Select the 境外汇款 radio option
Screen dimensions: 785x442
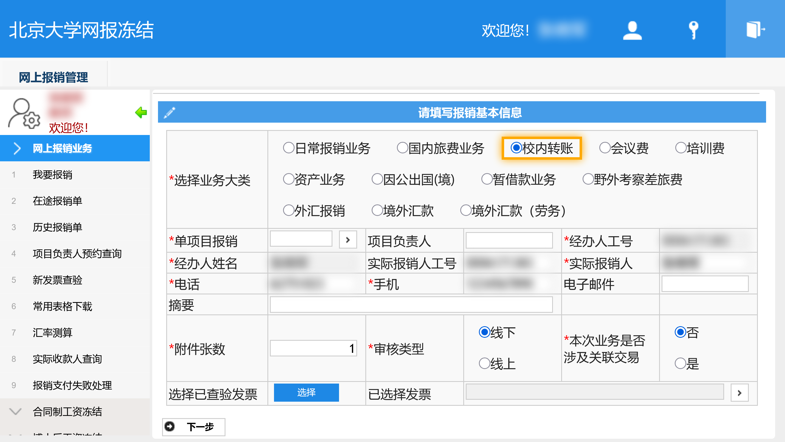(377, 210)
